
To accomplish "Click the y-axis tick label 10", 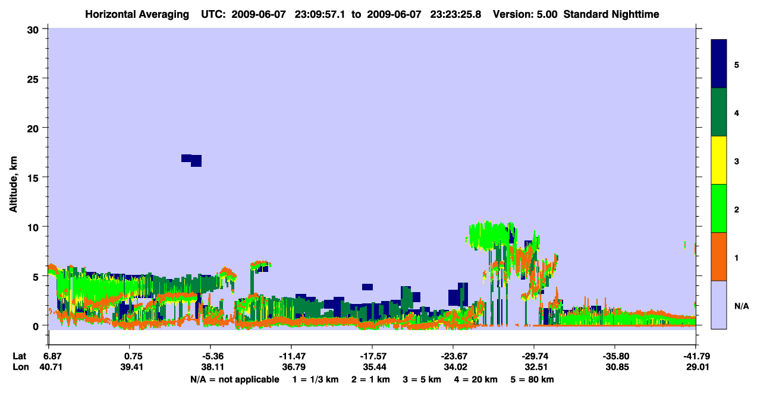I will point(34,227).
